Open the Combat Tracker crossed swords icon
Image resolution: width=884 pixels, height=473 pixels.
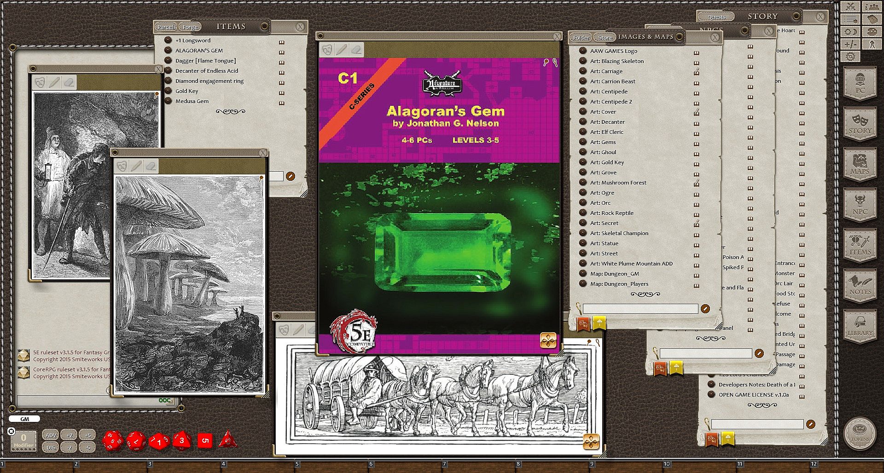point(850,6)
